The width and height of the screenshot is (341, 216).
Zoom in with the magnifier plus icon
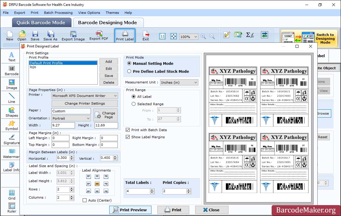[203, 36]
